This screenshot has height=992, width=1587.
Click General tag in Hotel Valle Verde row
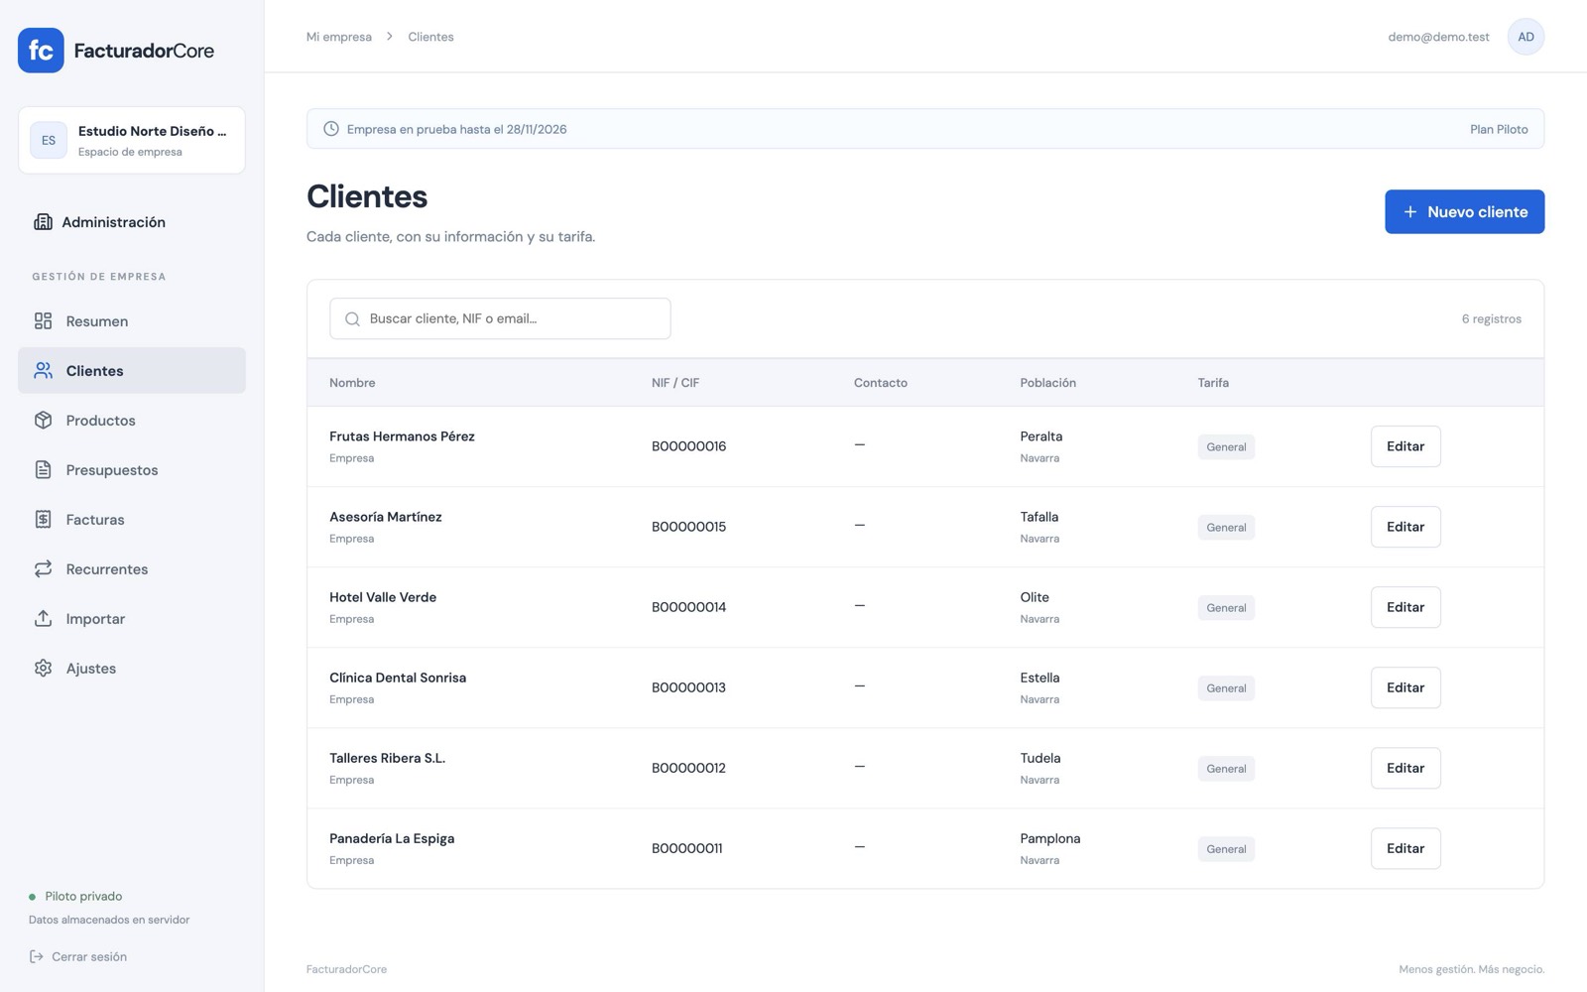click(x=1226, y=608)
